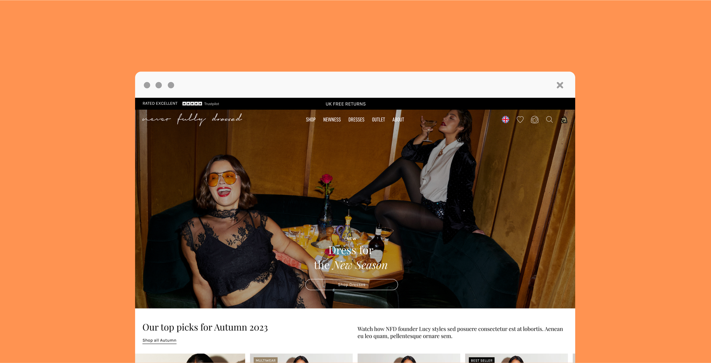Open the UK flag region selector
Image resolution: width=711 pixels, height=363 pixels.
[505, 119]
